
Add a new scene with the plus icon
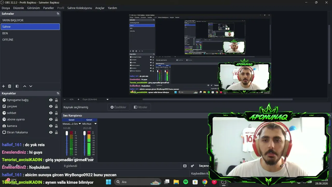(3, 86)
